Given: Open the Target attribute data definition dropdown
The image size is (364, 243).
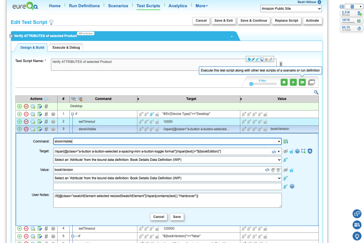Looking at the screenshot, I should point(167,160).
